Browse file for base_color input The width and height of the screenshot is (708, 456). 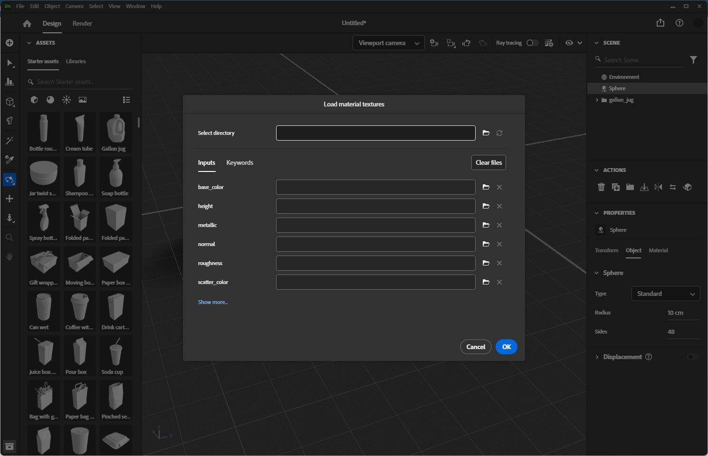486,187
